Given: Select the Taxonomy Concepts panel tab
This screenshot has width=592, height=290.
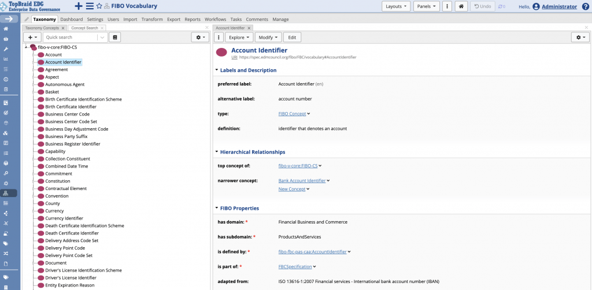Looking at the screenshot, I should pyautogui.click(x=42, y=28).
